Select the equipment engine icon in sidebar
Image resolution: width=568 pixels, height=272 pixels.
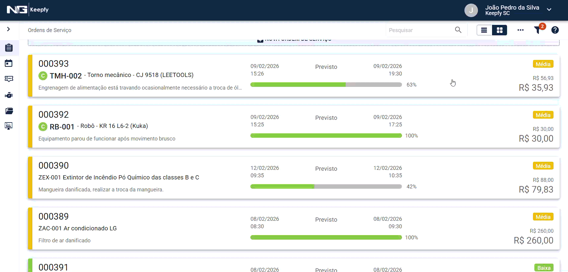[x=9, y=95]
